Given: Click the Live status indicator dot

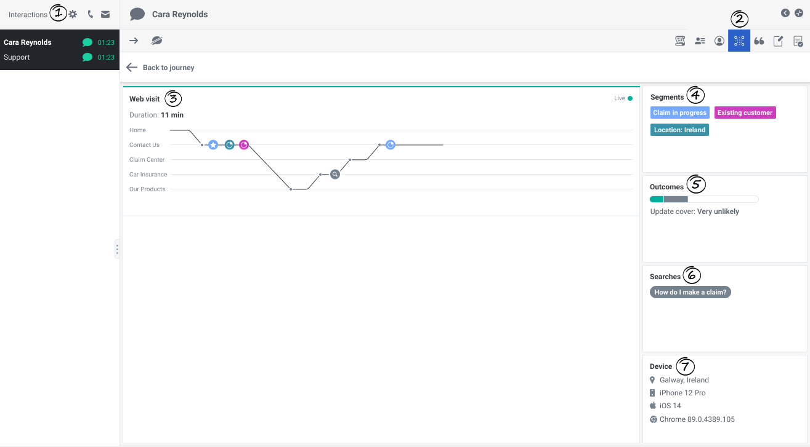Looking at the screenshot, I should [x=630, y=98].
